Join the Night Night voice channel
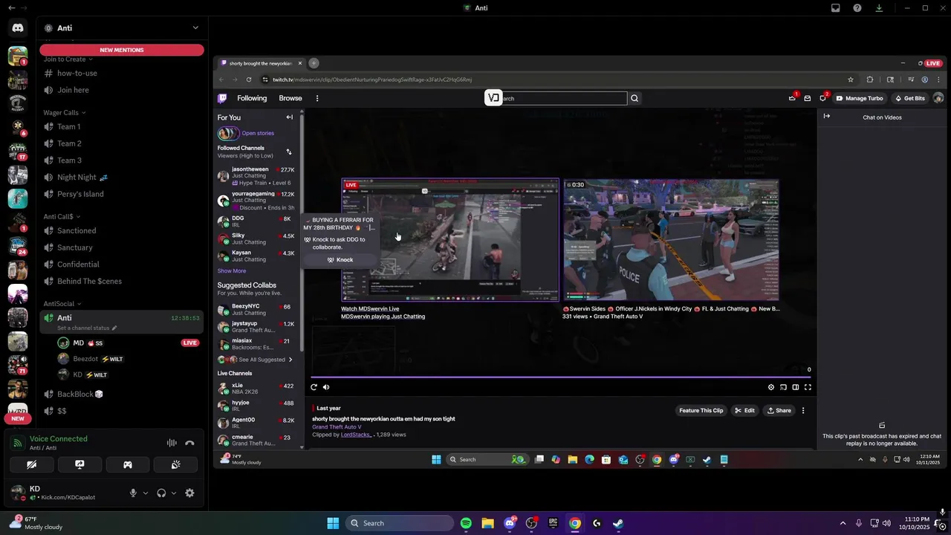The height and width of the screenshot is (535, 951). 122,177
